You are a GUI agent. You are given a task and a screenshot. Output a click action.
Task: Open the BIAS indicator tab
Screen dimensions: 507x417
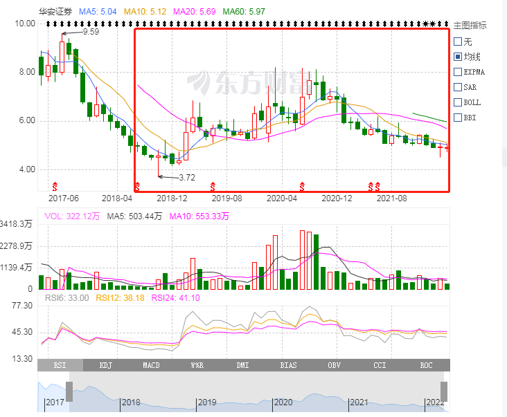[288, 365]
